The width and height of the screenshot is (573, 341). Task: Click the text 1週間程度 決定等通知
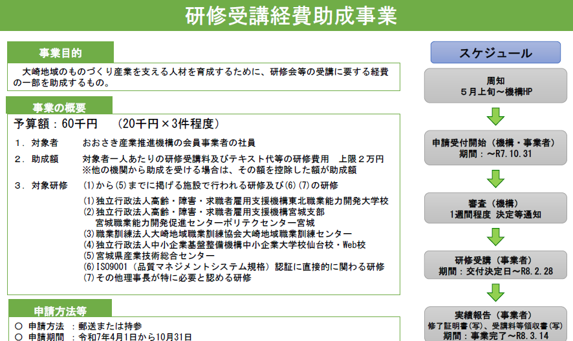click(x=495, y=214)
